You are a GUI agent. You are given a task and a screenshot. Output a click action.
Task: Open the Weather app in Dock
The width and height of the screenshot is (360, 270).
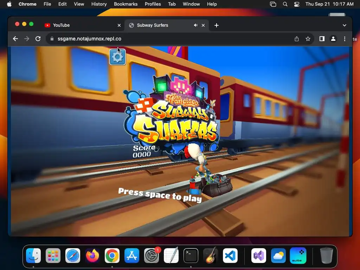(278, 256)
